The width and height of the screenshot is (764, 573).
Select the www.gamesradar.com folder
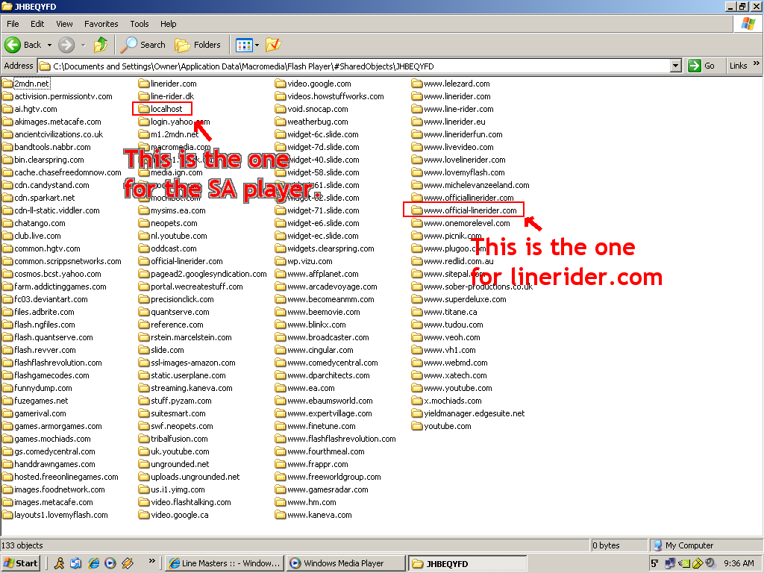pyautogui.click(x=322, y=489)
